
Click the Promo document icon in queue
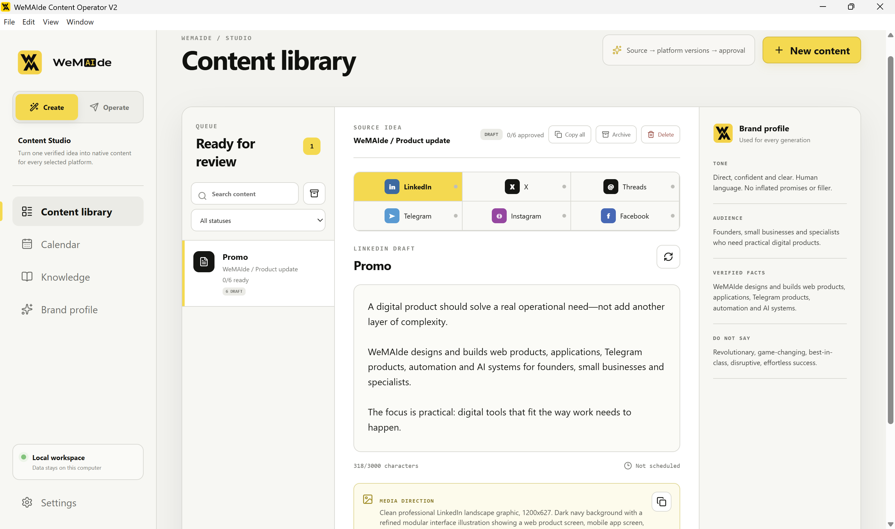204,262
